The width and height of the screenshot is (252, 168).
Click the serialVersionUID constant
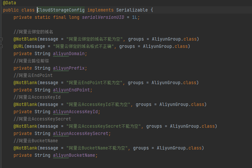point(103,17)
